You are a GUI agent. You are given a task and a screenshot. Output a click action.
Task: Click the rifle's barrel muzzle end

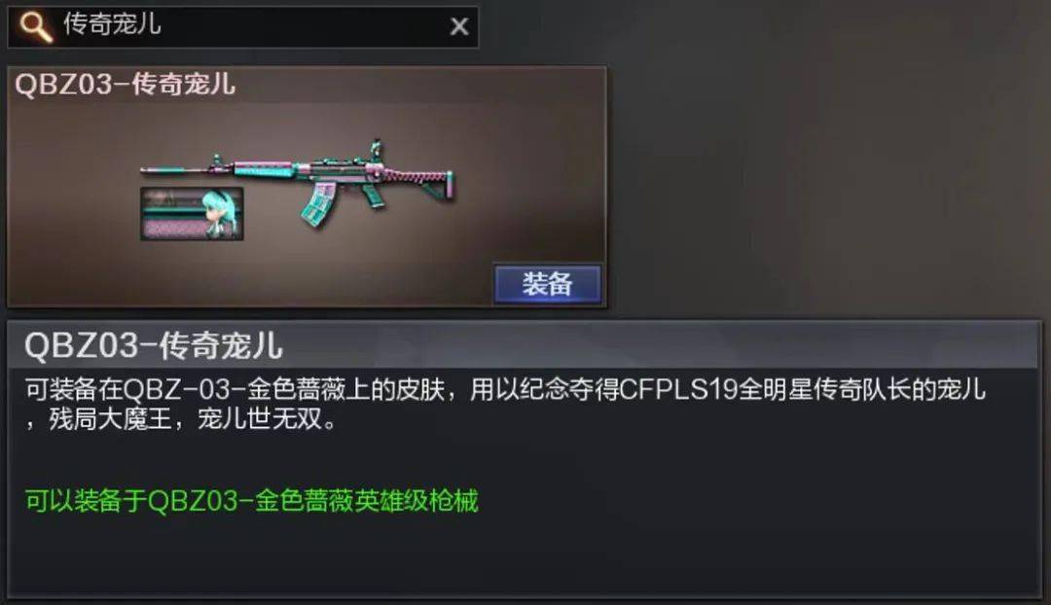[x=149, y=171]
